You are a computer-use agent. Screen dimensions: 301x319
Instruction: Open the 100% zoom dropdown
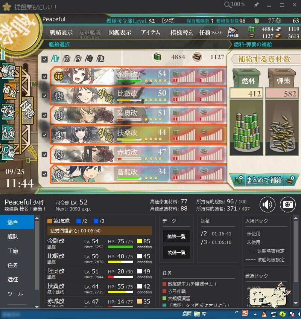pos(234,5)
